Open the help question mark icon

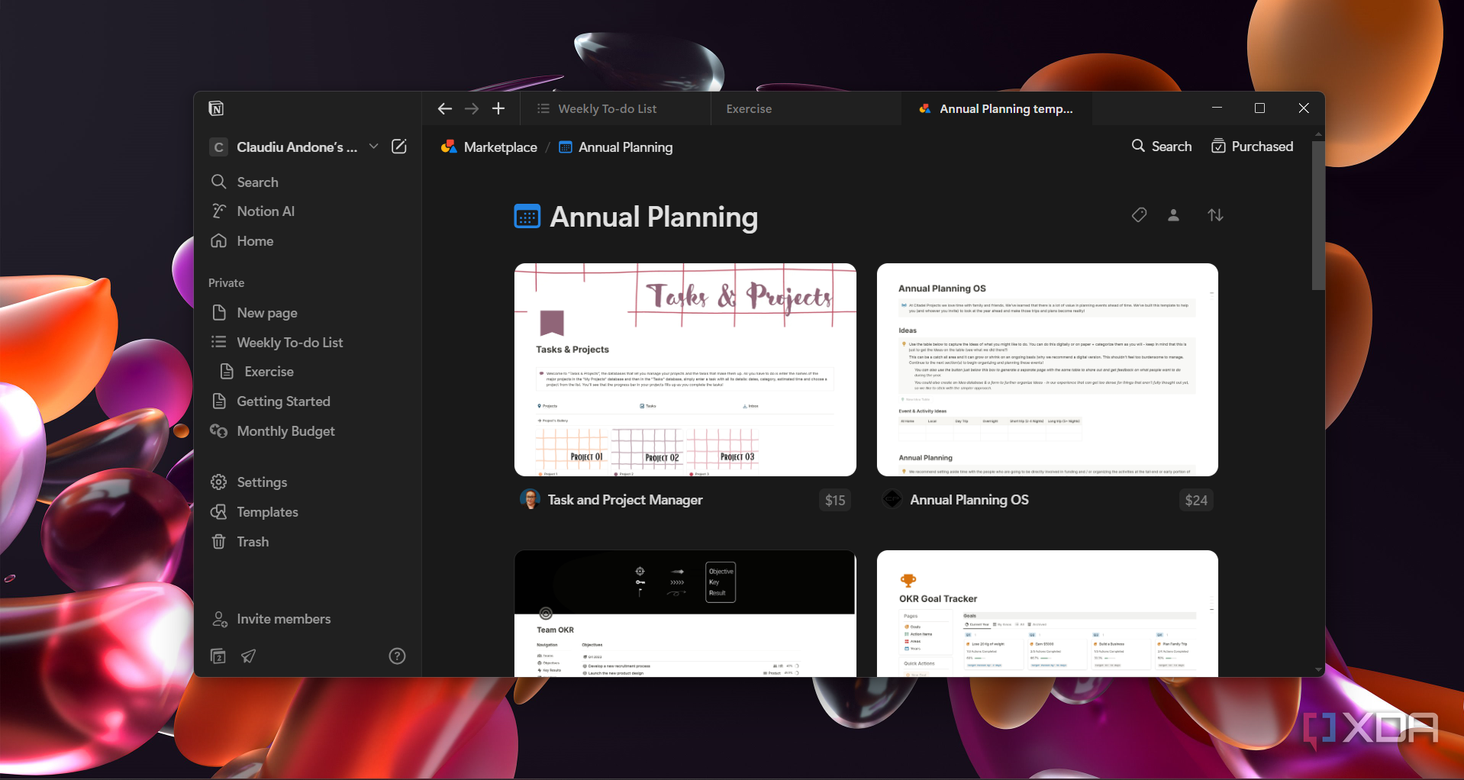click(x=397, y=656)
